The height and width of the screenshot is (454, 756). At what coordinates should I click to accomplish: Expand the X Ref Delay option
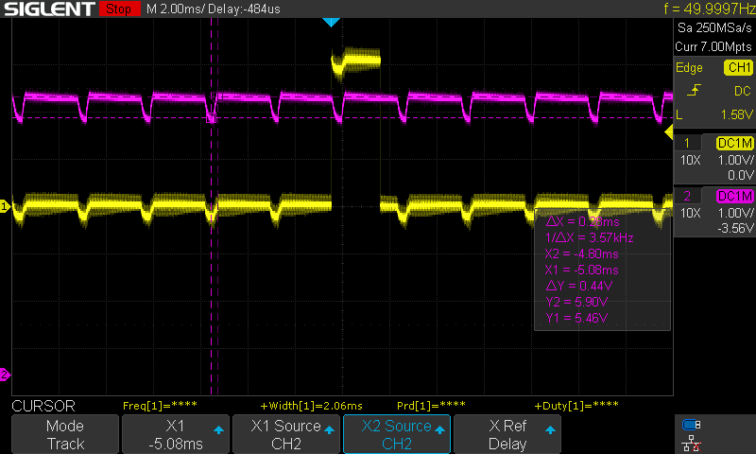click(x=508, y=434)
